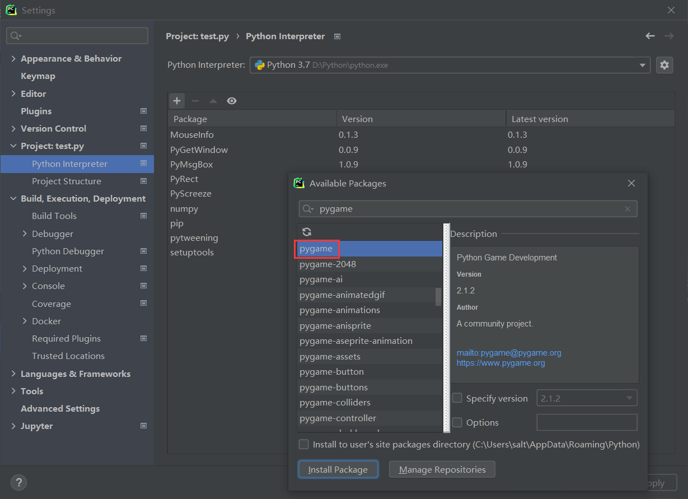Expand Appearance & Behavior section
The height and width of the screenshot is (499, 688).
coord(13,58)
